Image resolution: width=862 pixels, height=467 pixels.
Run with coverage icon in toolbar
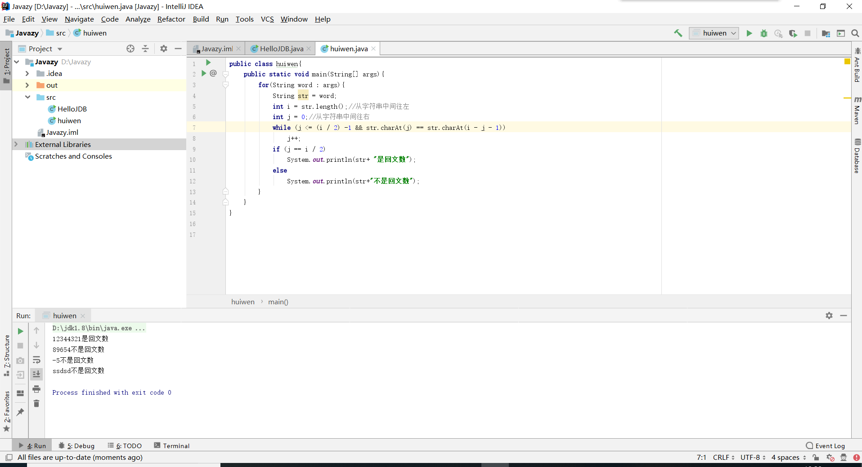(x=793, y=33)
